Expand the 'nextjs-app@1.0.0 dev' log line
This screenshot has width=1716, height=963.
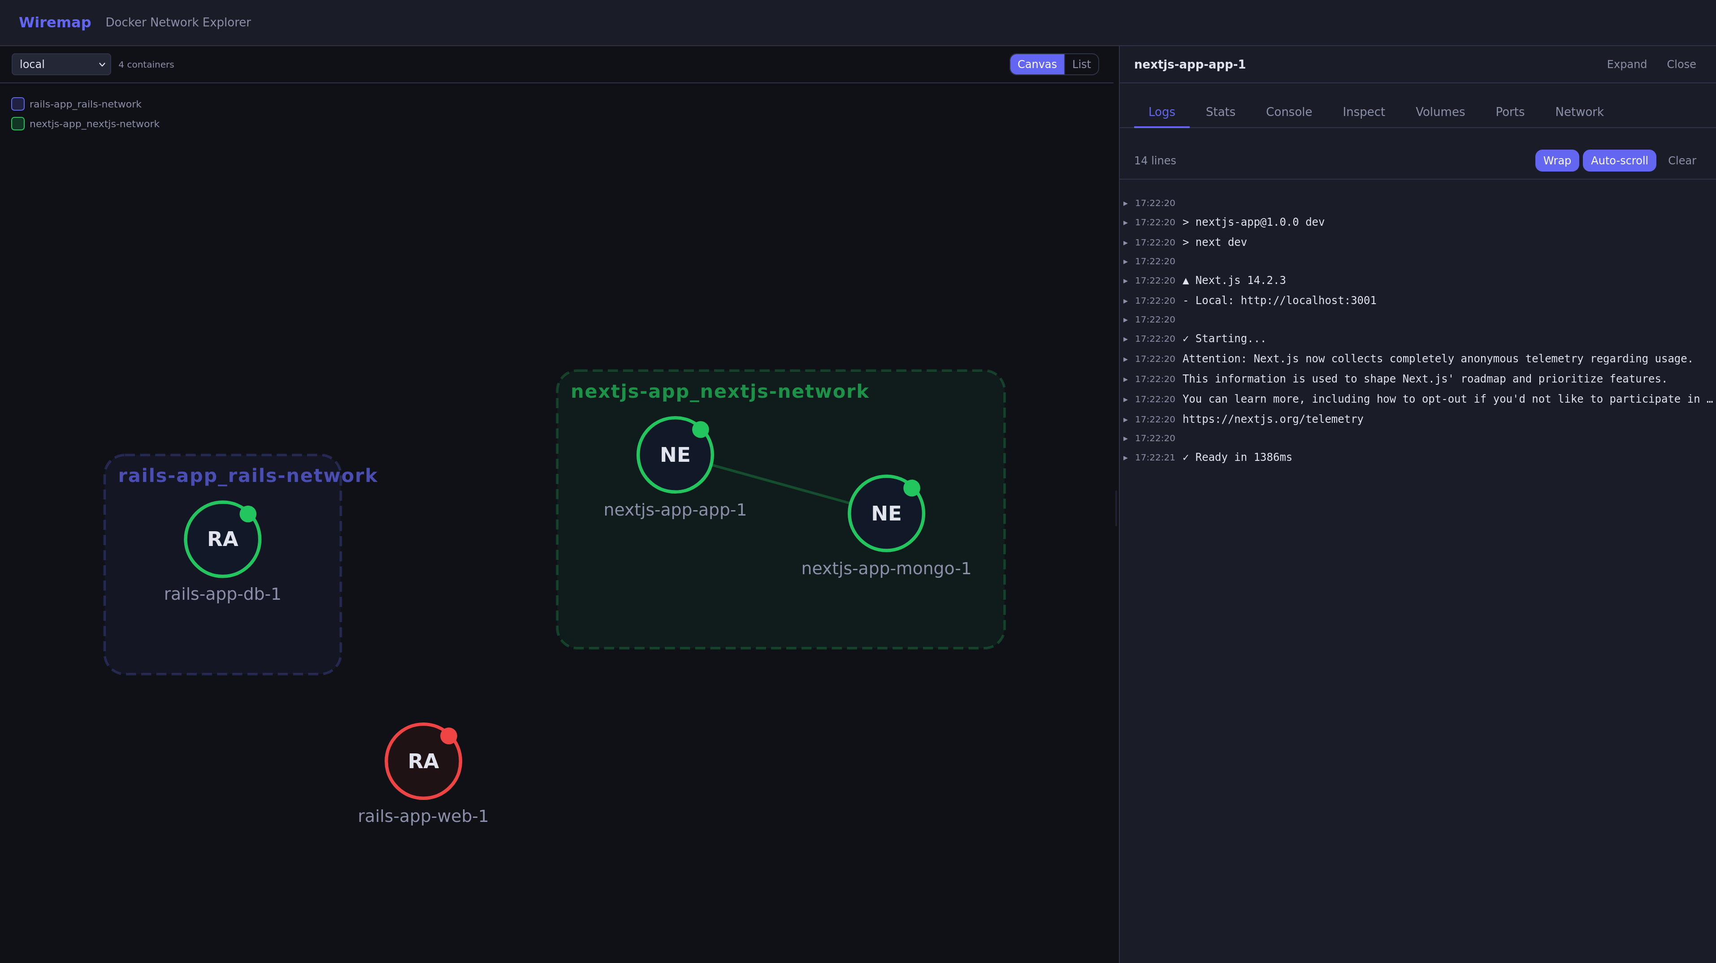click(1126, 222)
